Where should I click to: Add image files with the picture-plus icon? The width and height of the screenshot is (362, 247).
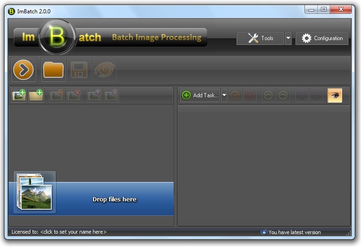coord(19,95)
